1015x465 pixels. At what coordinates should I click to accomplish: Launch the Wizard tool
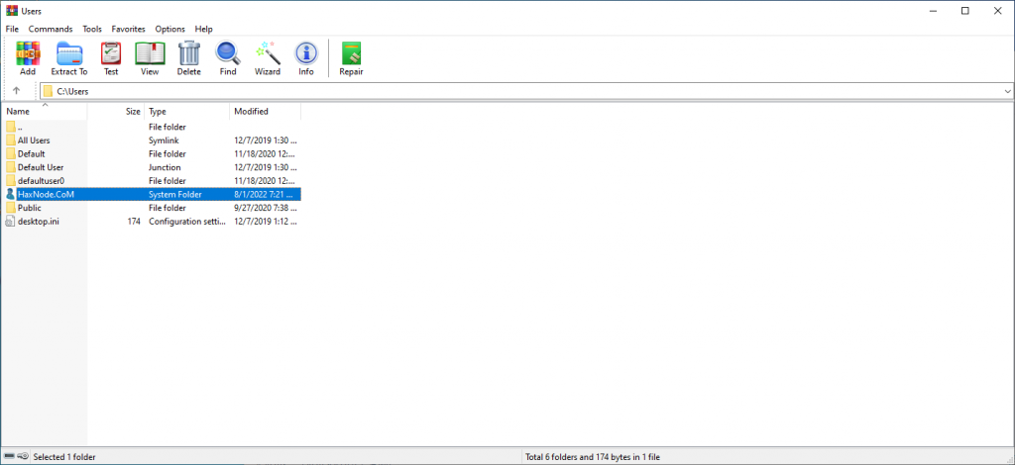click(267, 58)
